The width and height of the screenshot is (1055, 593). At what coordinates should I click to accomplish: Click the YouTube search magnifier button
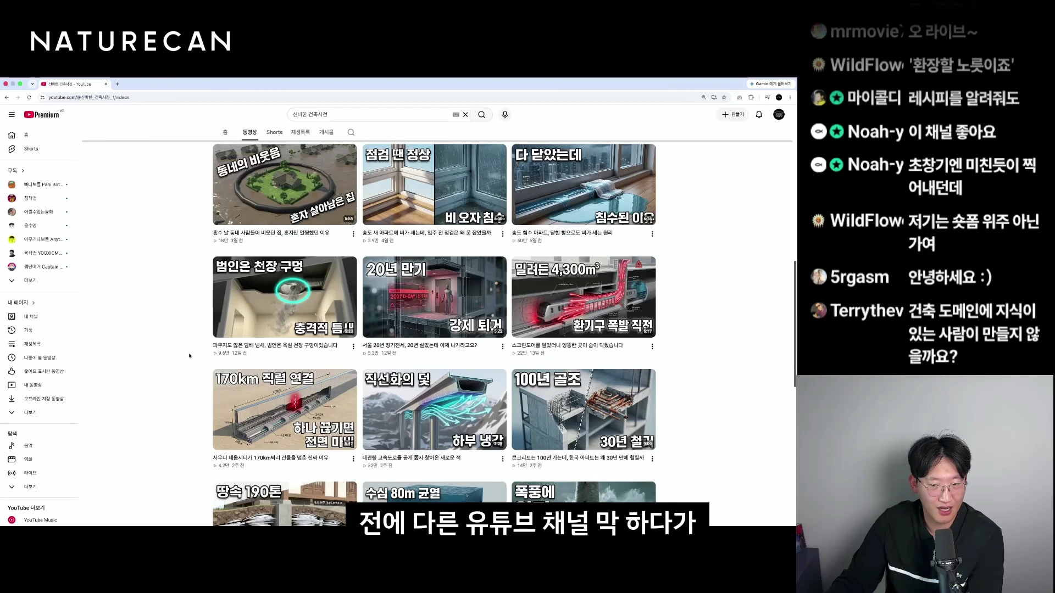(481, 114)
